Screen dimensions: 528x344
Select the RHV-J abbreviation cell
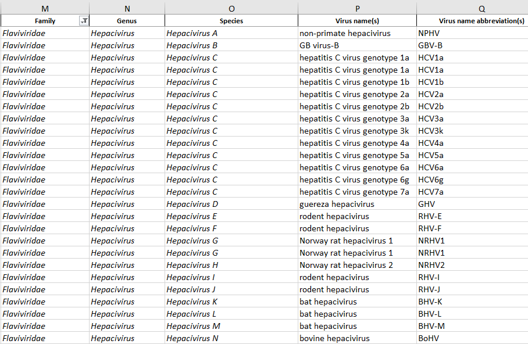click(472, 289)
